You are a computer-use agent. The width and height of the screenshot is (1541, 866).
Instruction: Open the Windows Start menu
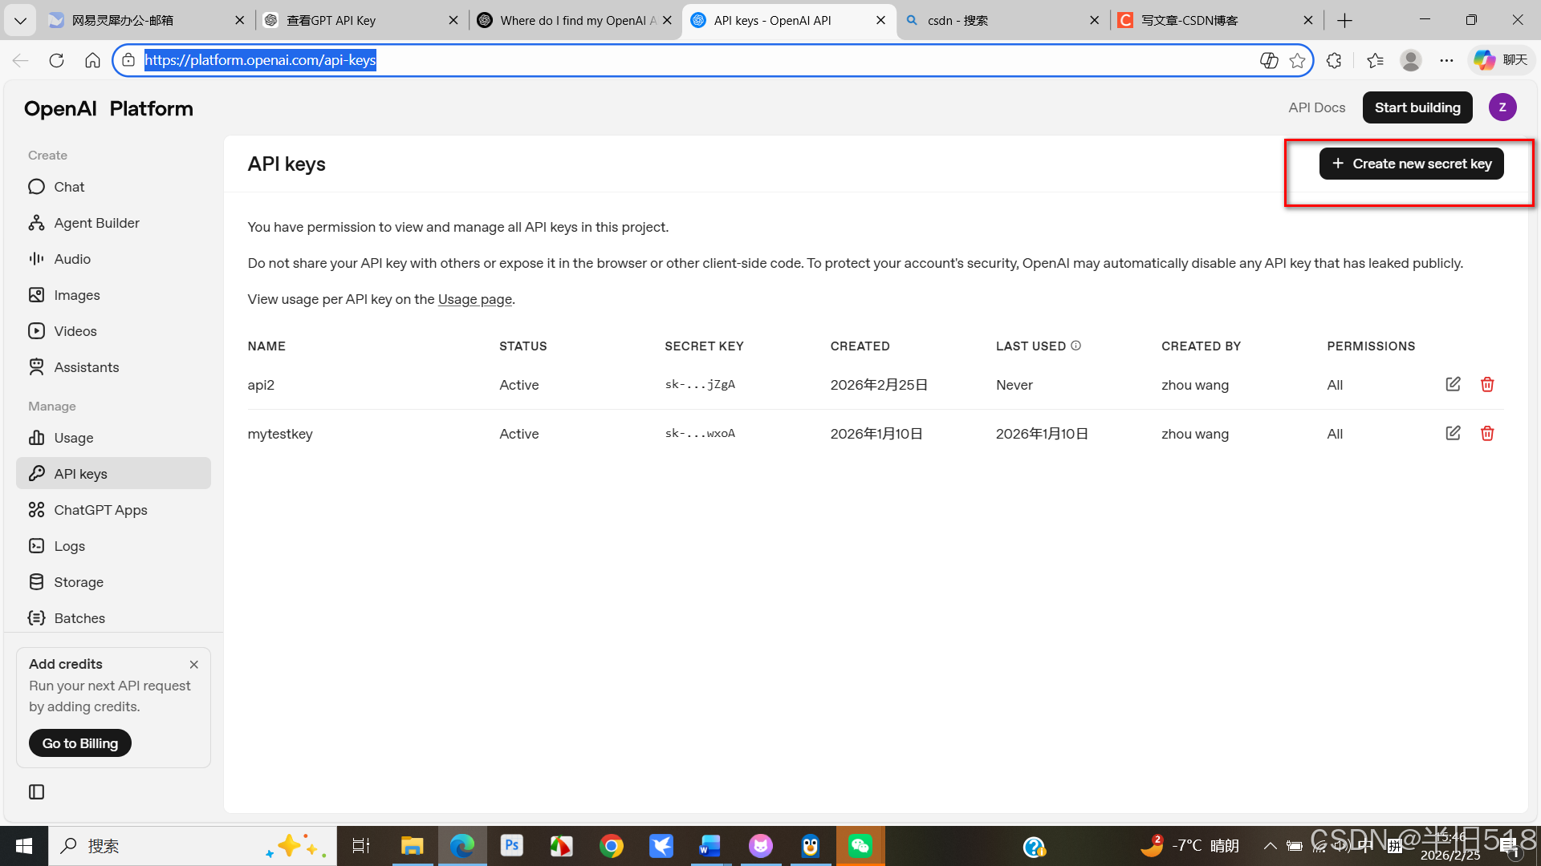[x=24, y=846]
